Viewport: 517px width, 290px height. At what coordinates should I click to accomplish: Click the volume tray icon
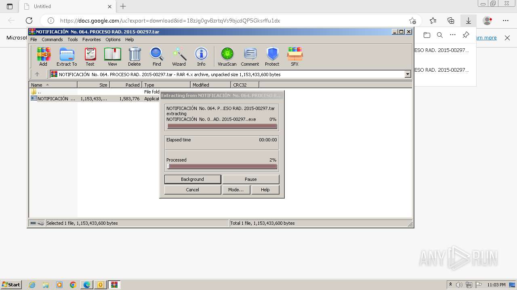[460, 285]
